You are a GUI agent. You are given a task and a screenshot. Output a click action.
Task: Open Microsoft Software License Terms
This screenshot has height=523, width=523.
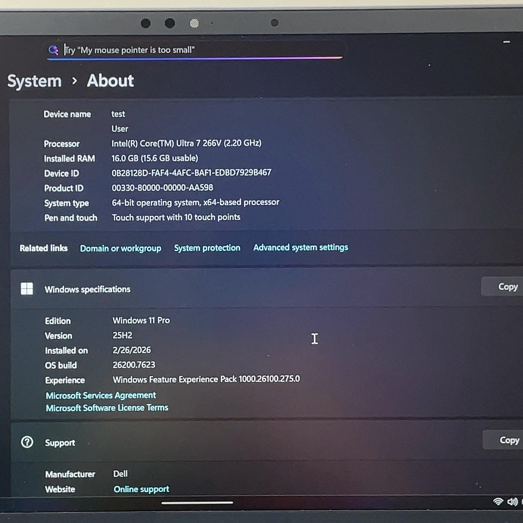(x=107, y=408)
